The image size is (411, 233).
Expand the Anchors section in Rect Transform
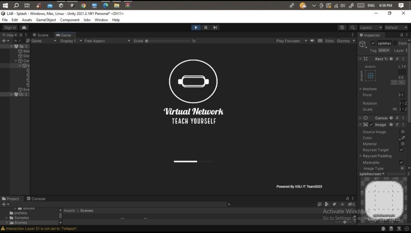(361, 89)
